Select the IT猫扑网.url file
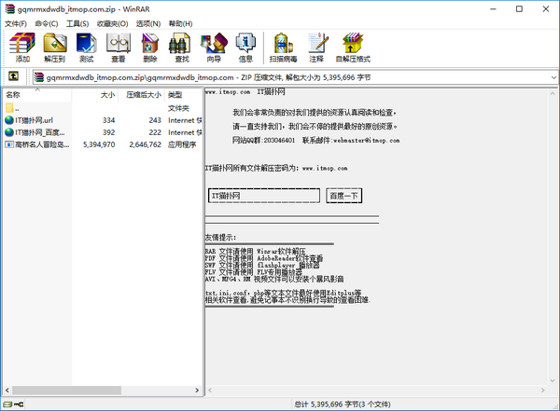Viewport: 560px width, 411px height. [29, 120]
